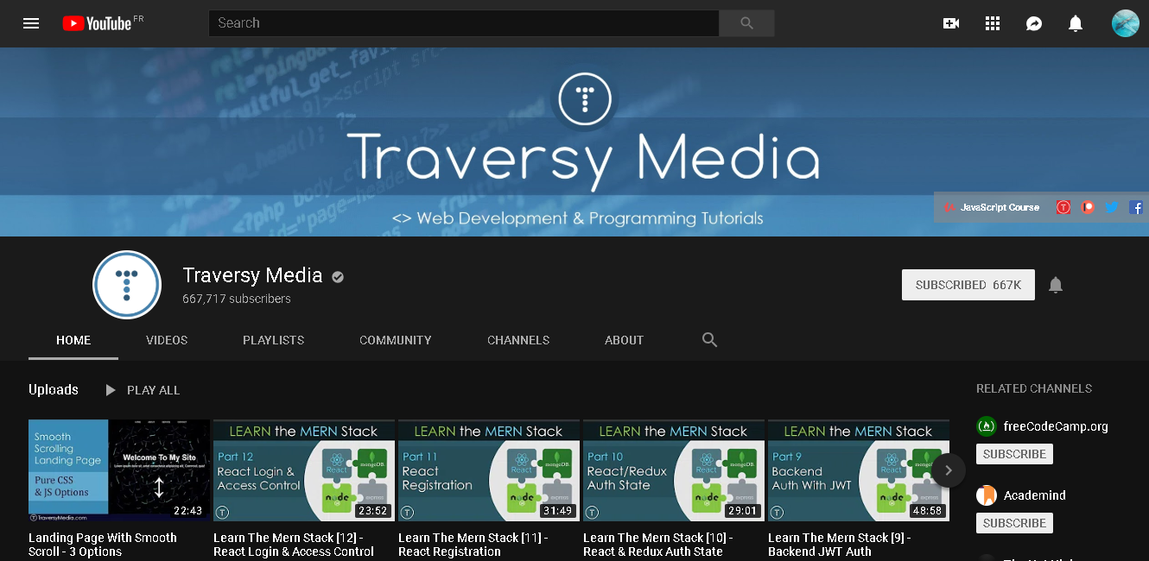Click the RELATED CHANNELS heading
The width and height of the screenshot is (1149, 561).
pos(1034,388)
